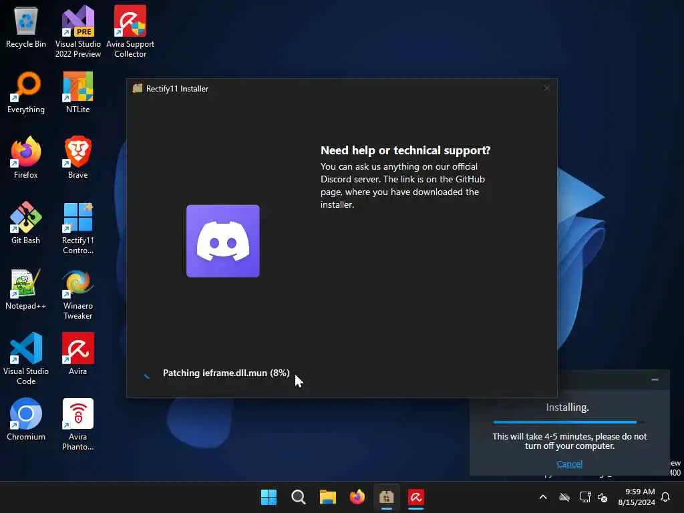Screen dimensions: 684x513
Task: Open the OneDrive cloud tray icon
Action: pos(564,497)
